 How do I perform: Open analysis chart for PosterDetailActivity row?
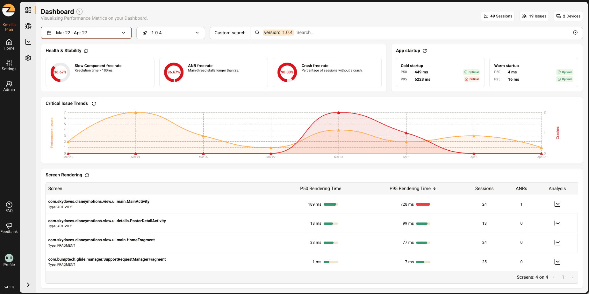coord(557,223)
